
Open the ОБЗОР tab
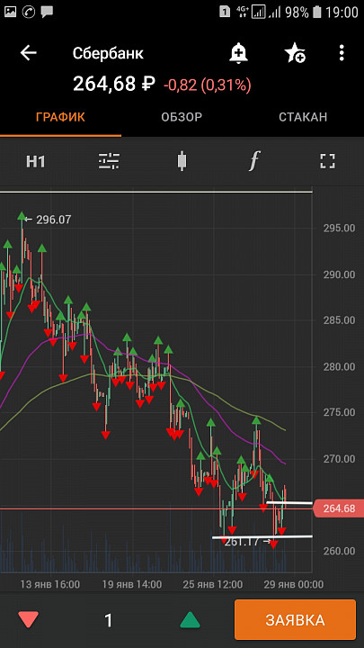(182, 117)
